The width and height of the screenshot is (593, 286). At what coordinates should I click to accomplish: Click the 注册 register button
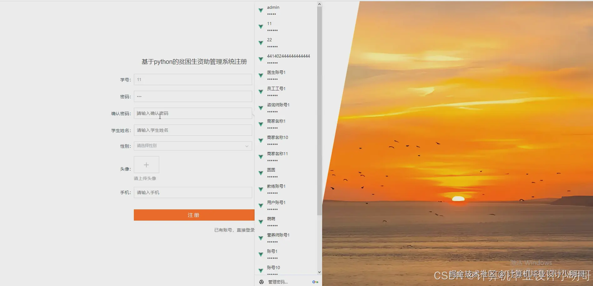coord(193,215)
